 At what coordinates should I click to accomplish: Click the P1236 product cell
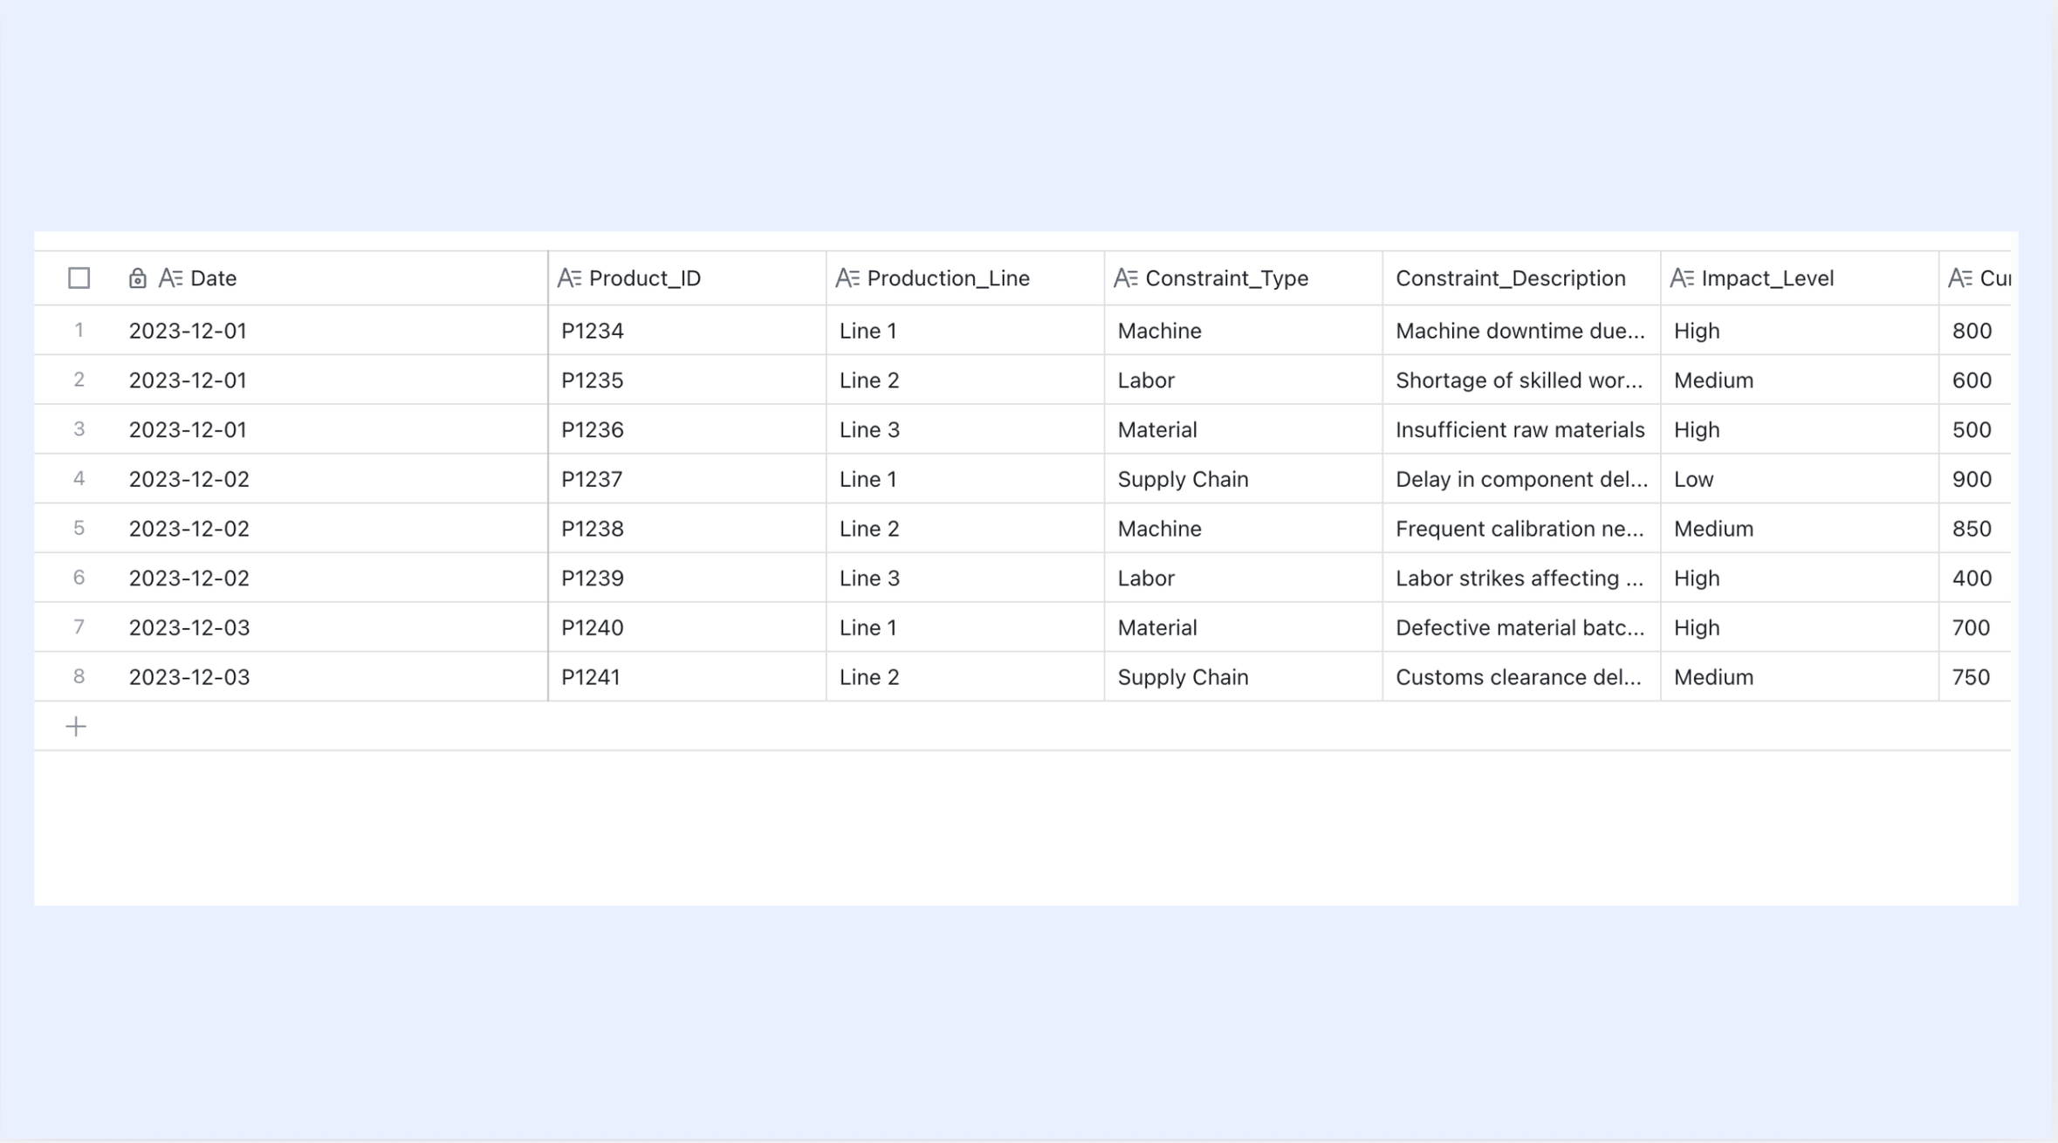[687, 429]
